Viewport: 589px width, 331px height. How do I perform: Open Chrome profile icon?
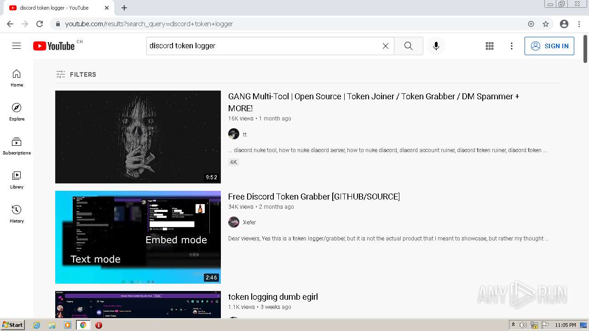pos(564,24)
